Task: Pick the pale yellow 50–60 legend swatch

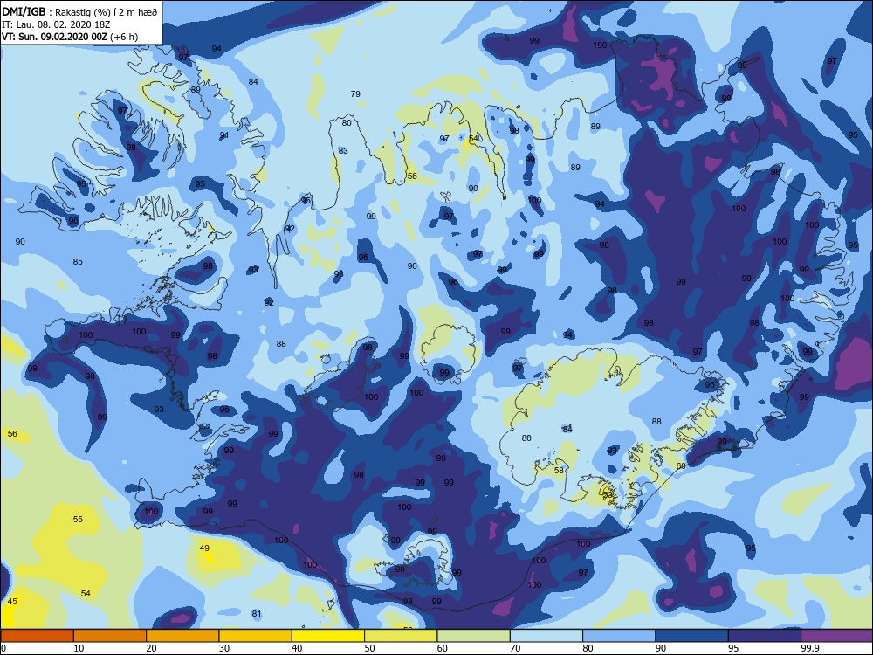Action: (x=401, y=636)
